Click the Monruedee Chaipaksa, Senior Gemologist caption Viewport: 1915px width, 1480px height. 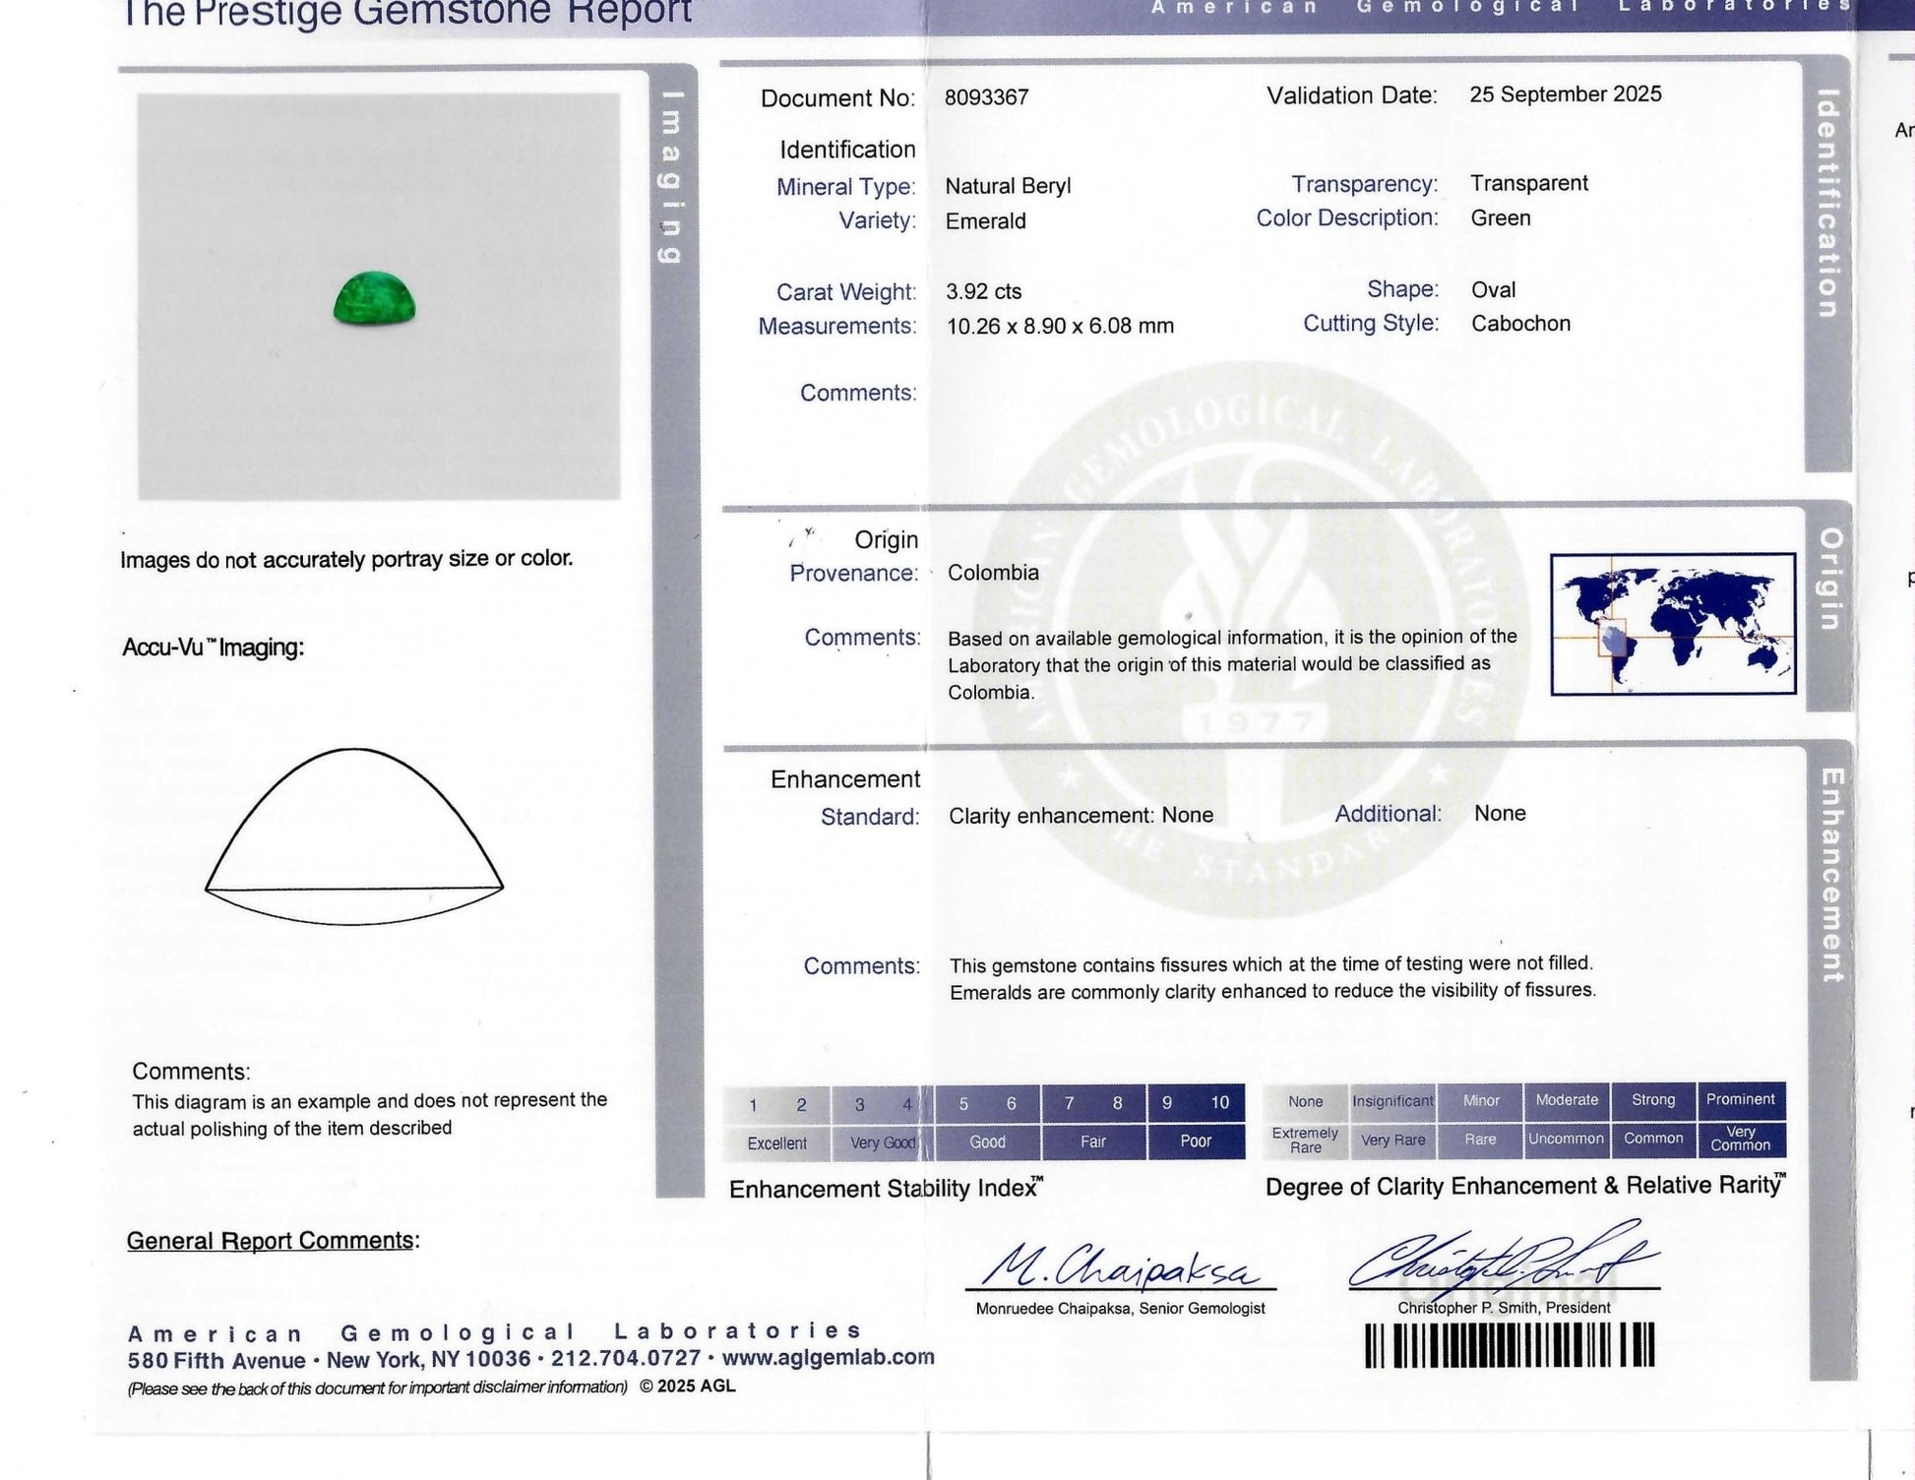point(1120,1309)
